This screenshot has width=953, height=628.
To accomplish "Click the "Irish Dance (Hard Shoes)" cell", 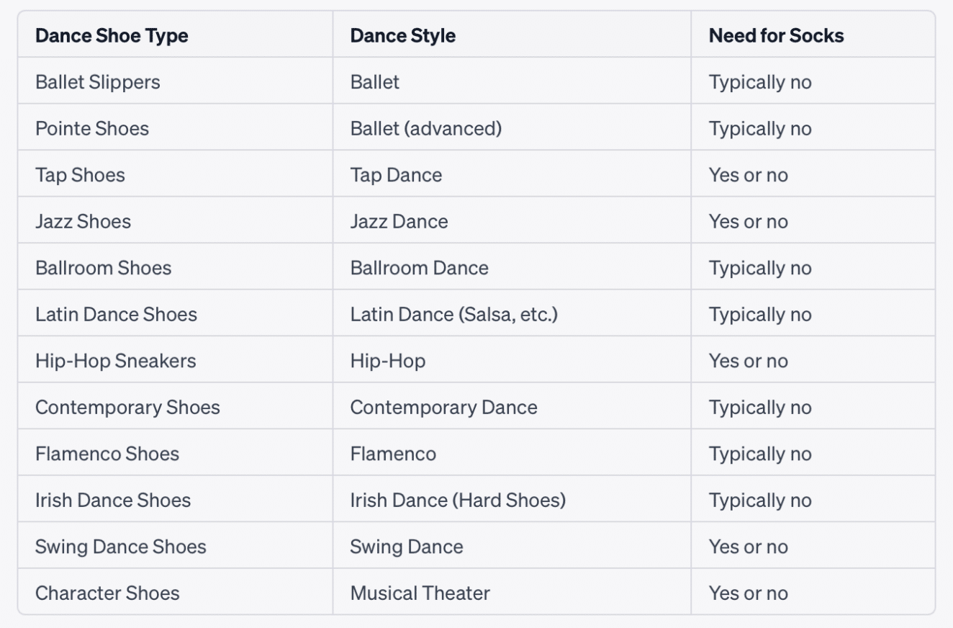I will coord(458,501).
